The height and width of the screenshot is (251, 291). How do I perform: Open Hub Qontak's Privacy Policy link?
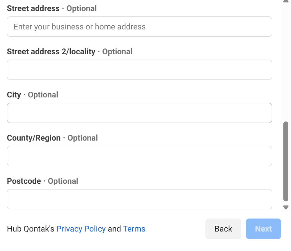pos(81,229)
